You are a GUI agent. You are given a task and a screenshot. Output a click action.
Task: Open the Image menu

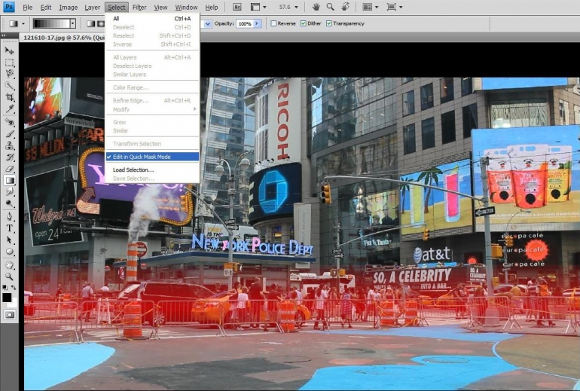click(69, 8)
